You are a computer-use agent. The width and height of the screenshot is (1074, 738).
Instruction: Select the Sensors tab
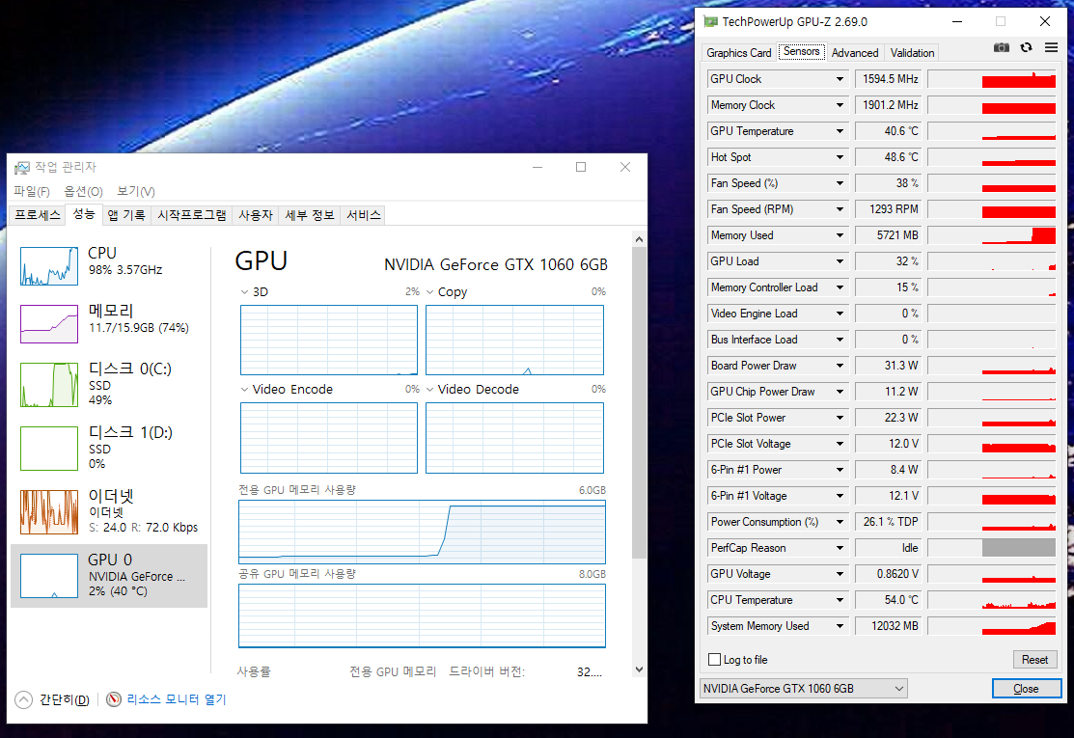(801, 51)
